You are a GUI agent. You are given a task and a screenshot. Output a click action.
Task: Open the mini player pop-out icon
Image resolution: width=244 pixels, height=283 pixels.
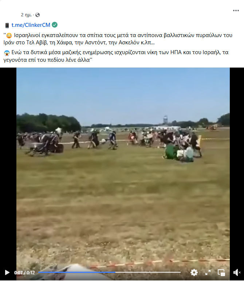[221, 272]
